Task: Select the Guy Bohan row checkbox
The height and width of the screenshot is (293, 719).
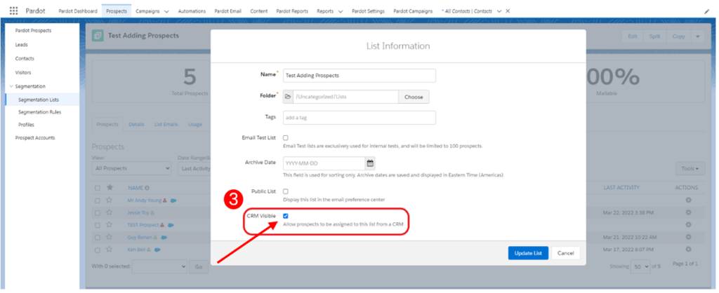Action: tap(97, 237)
